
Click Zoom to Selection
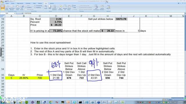coord(54,7)
